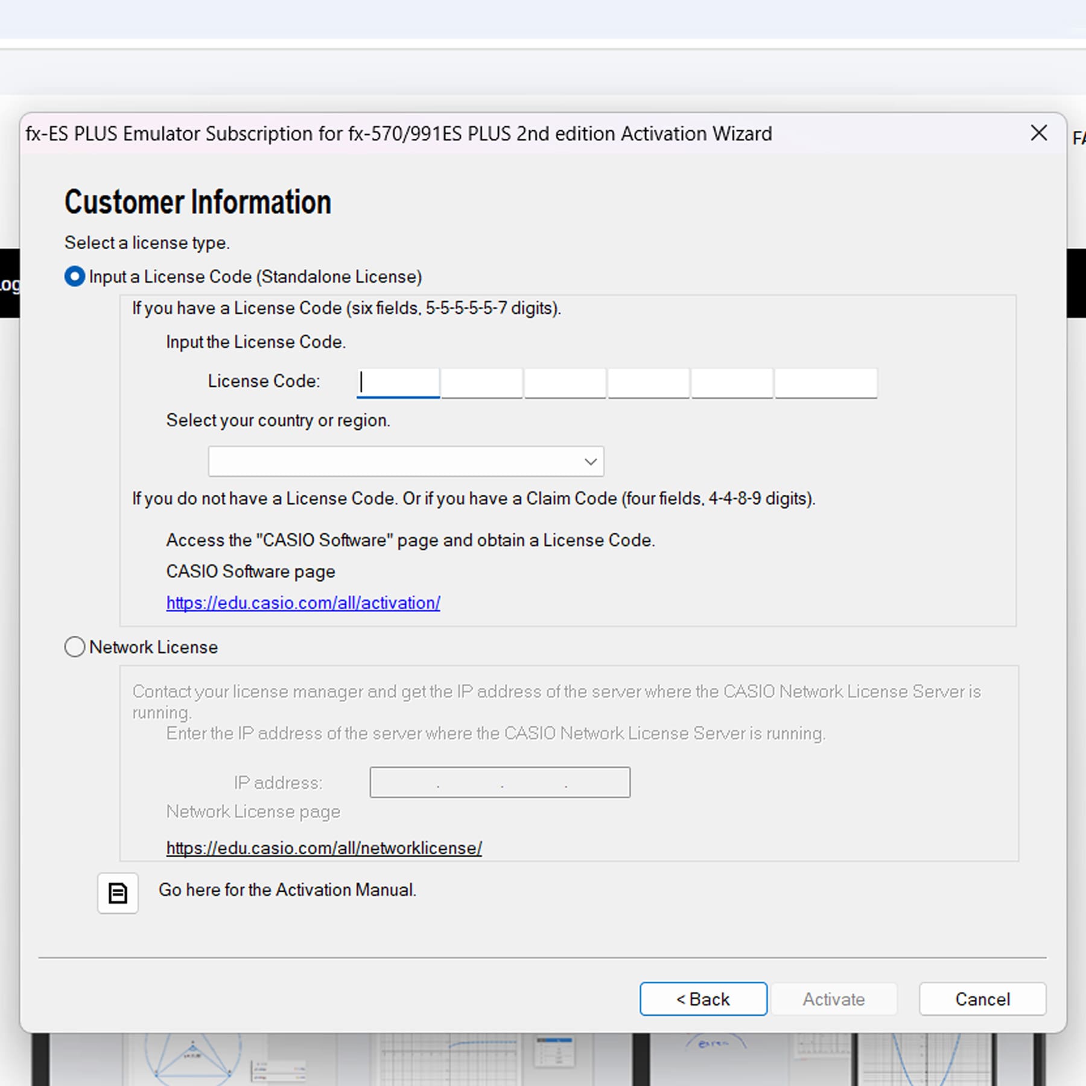Click the sixth, widest License Code field
The width and height of the screenshot is (1086, 1086).
point(825,383)
